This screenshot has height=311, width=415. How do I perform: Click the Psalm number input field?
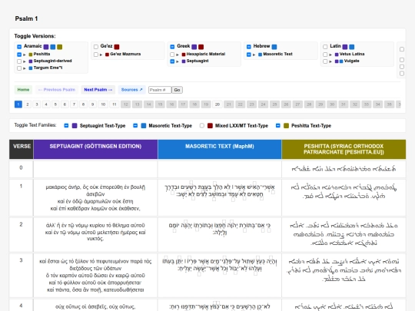click(x=160, y=90)
